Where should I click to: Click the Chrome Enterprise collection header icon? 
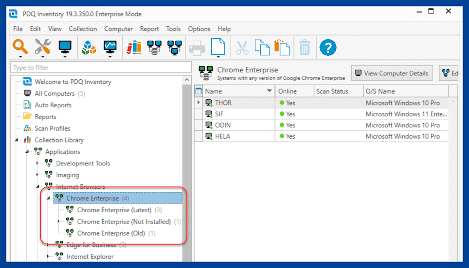click(206, 73)
